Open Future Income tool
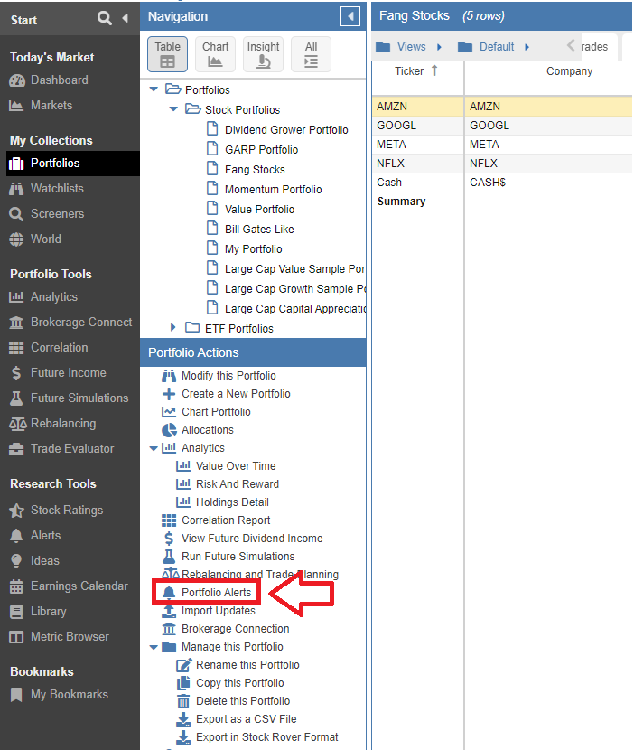The image size is (634, 750). (58, 372)
